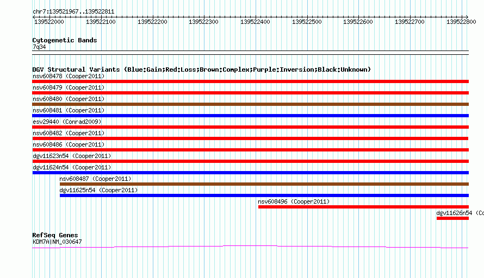Select the red bar under nsv608478
484x278 pixels.
[x=250, y=81]
